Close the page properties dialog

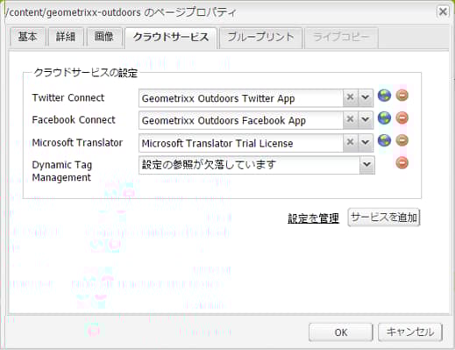[x=443, y=11]
